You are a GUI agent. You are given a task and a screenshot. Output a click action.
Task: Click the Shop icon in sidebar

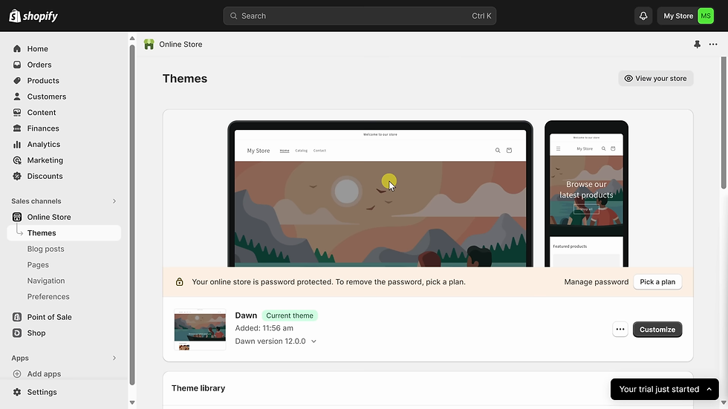17,333
